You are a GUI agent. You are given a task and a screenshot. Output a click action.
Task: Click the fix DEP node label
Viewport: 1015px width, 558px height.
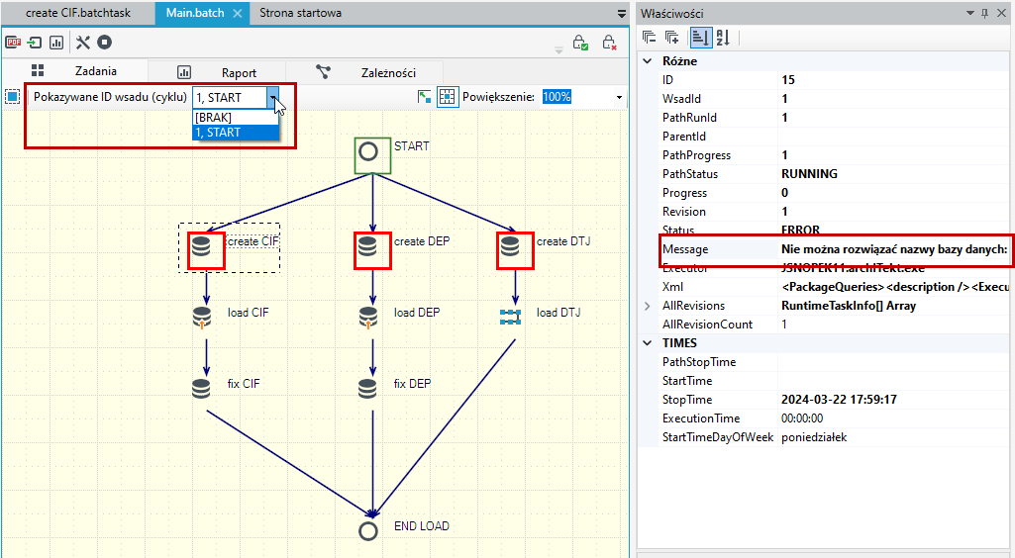(x=412, y=384)
